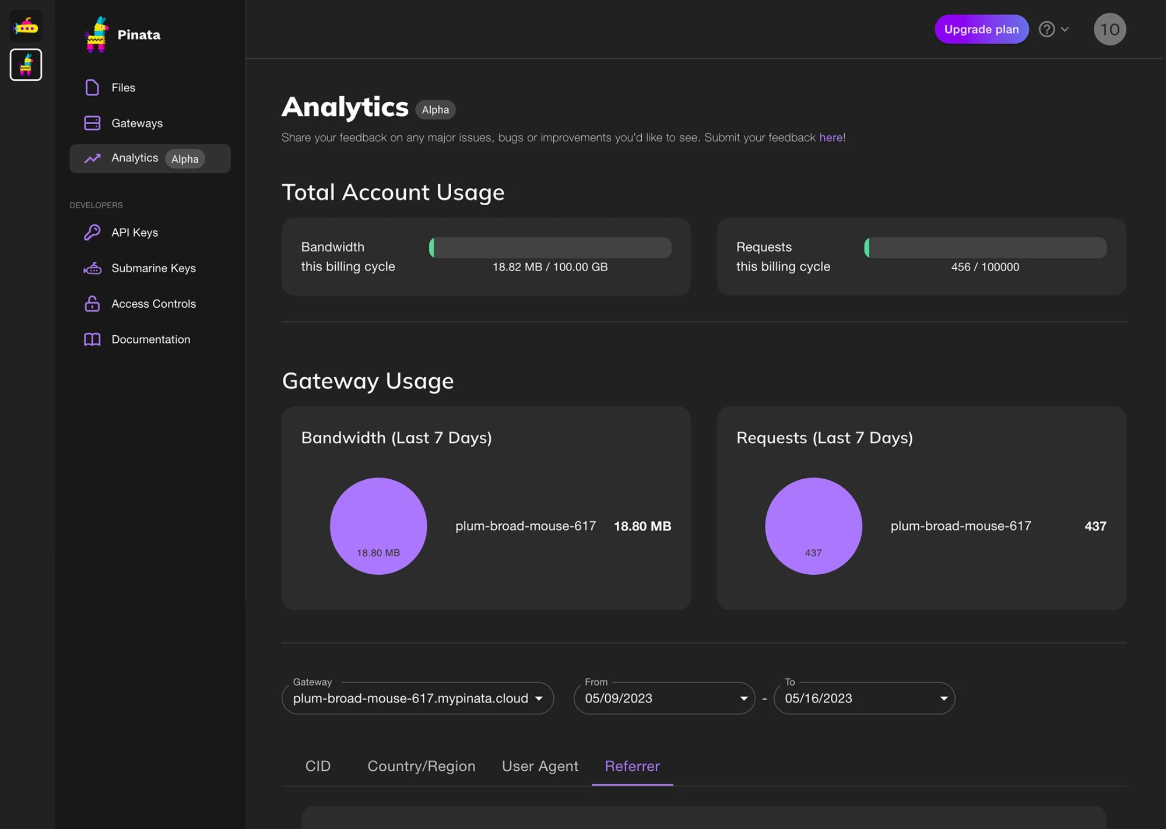Click the Requests billing cycle progress bar
The width and height of the screenshot is (1166, 829).
(x=985, y=248)
